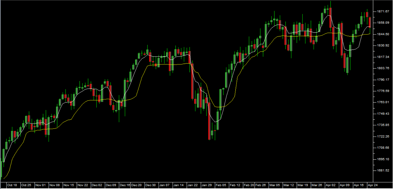The width and height of the screenshot is (393, 189).
Task: Click the Dec 16 date label
Action: pyautogui.click(x=125, y=185)
